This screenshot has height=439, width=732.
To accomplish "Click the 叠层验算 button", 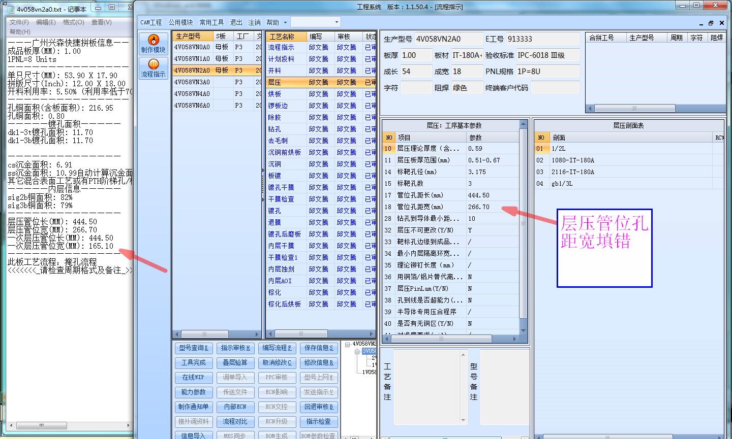I will point(235,363).
